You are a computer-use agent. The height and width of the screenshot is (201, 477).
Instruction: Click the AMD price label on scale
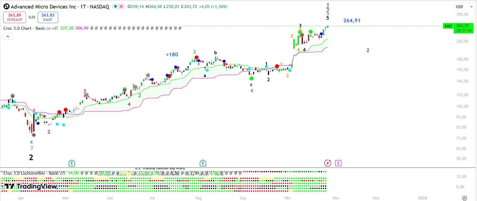coord(448,26)
